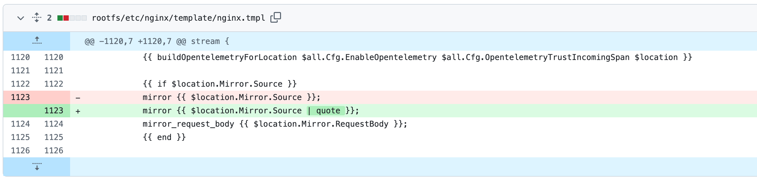Click the changed-lines count '2'
The height and width of the screenshot is (180, 757).
(x=49, y=18)
